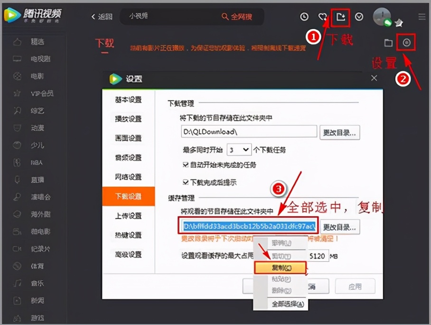Viewport: 431px width, 325px height.
Task: Switch to 上传设置 tab in settings
Action: pos(128,216)
